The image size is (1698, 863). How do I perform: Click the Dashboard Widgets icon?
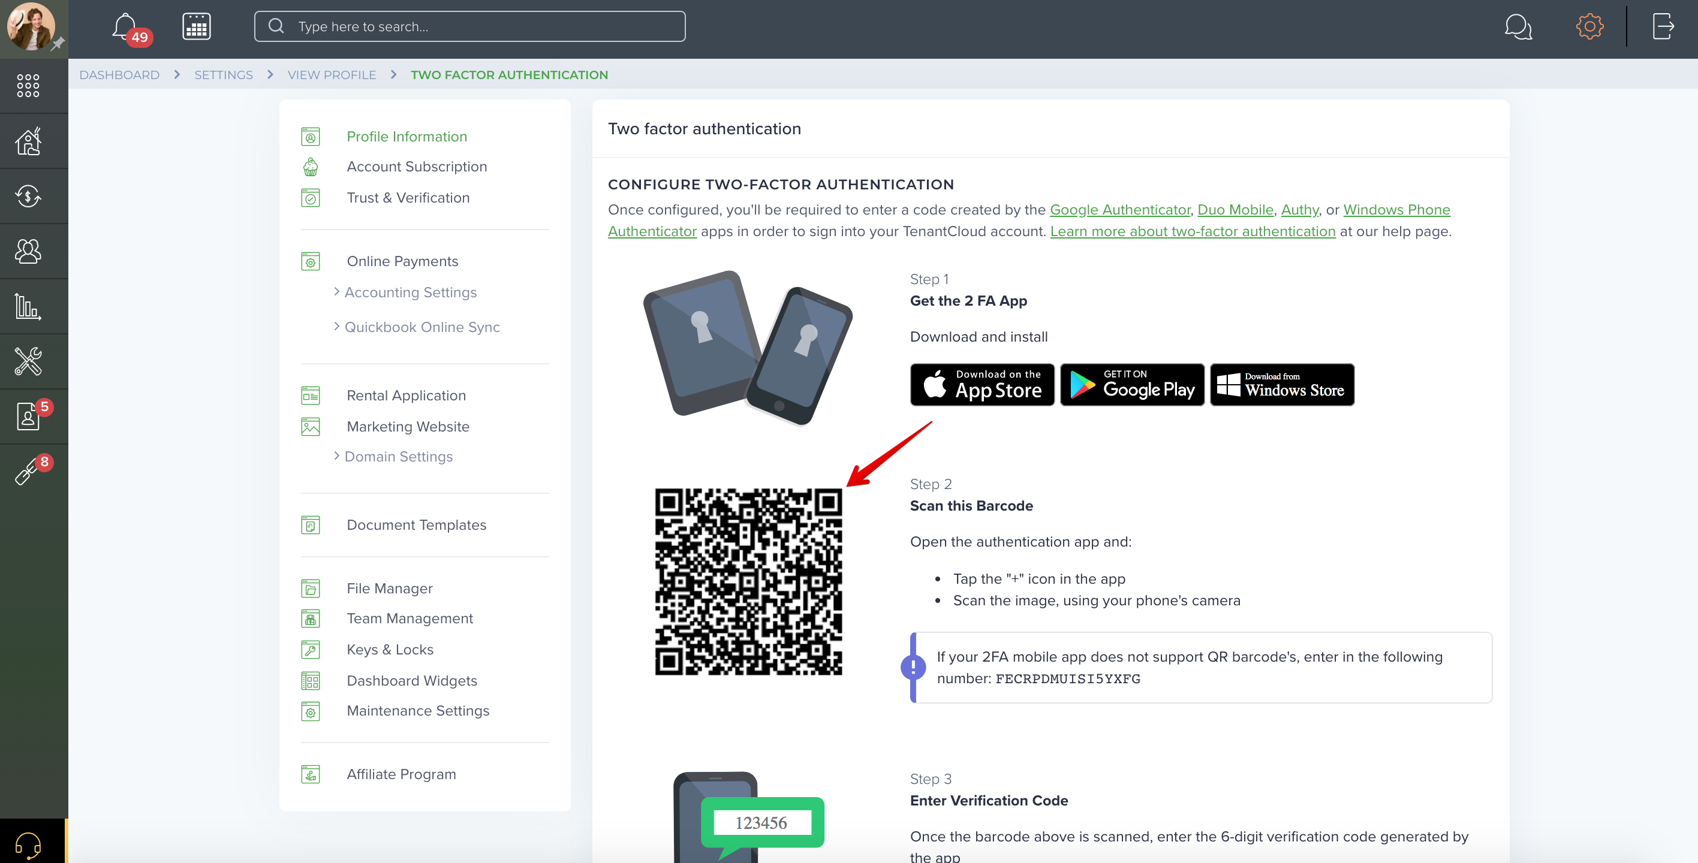click(311, 681)
